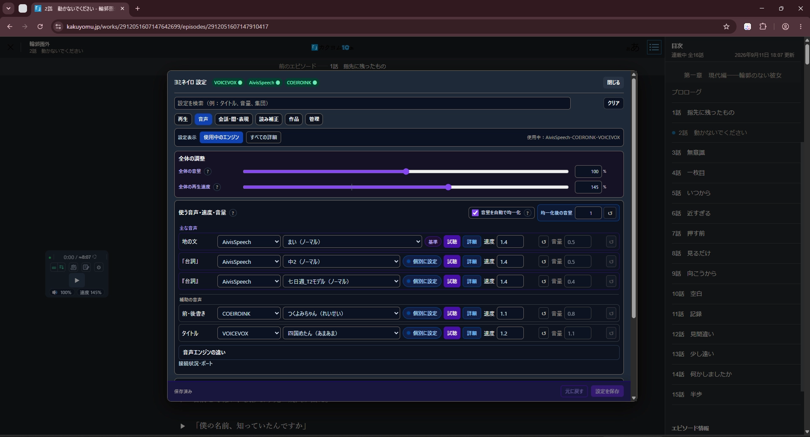
Task: Click the auto-scroll list icon in the mini player
Action: pos(62,268)
